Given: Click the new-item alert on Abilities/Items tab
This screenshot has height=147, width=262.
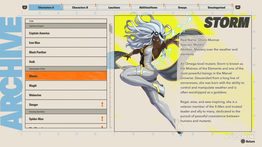Looking at the screenshot, I should point(164,5).
